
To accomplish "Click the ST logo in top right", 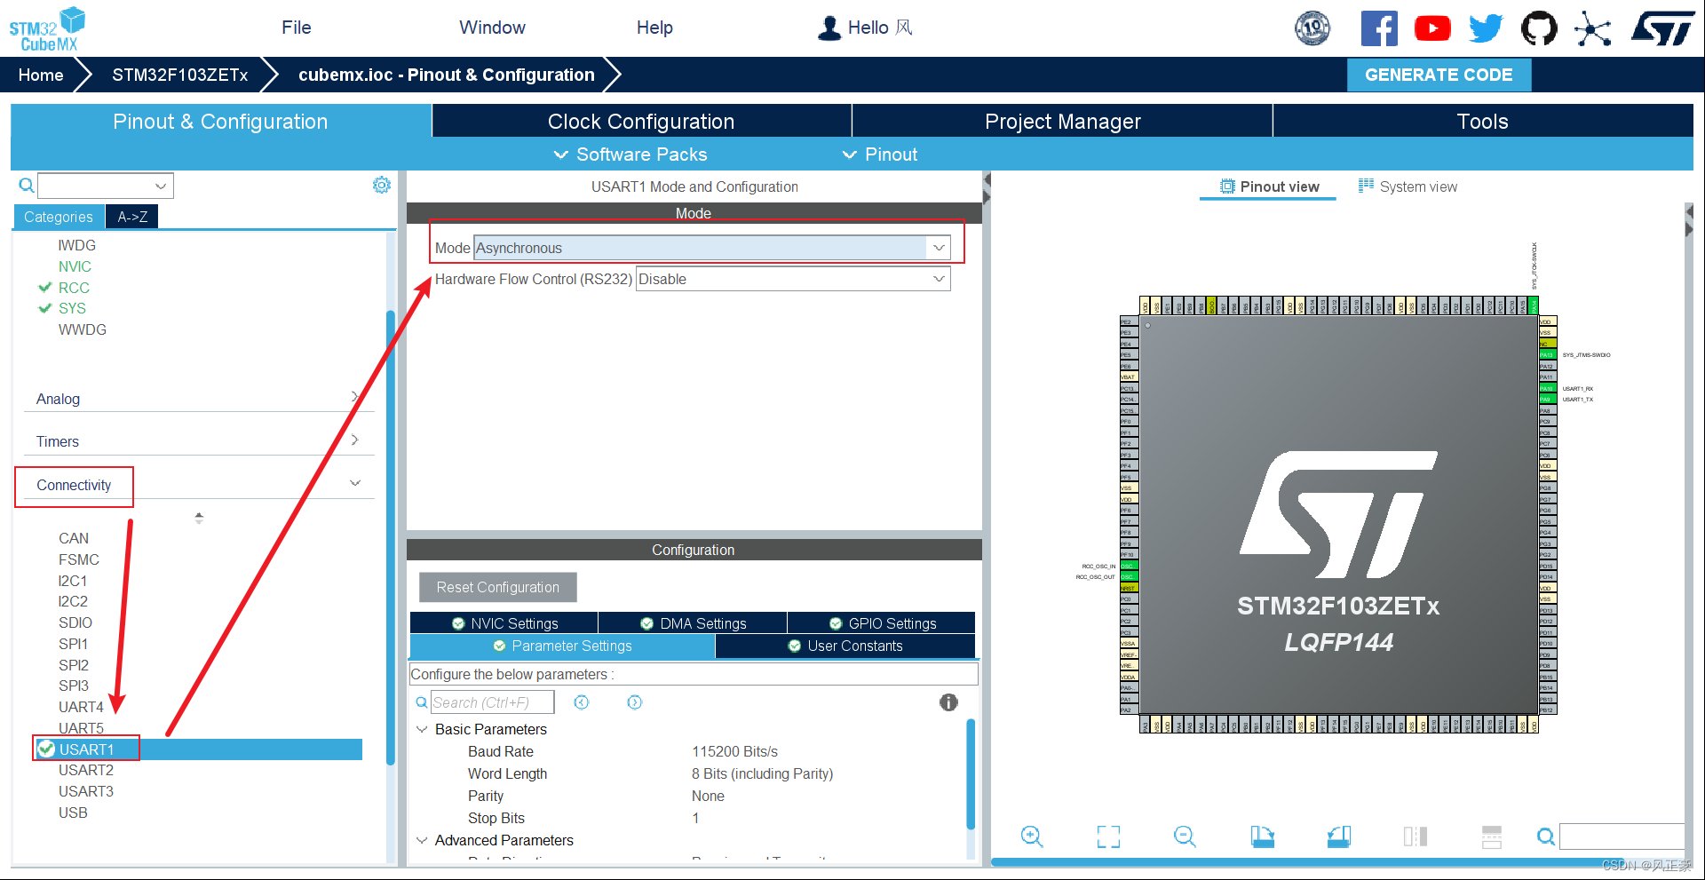I will point(1663,28).
